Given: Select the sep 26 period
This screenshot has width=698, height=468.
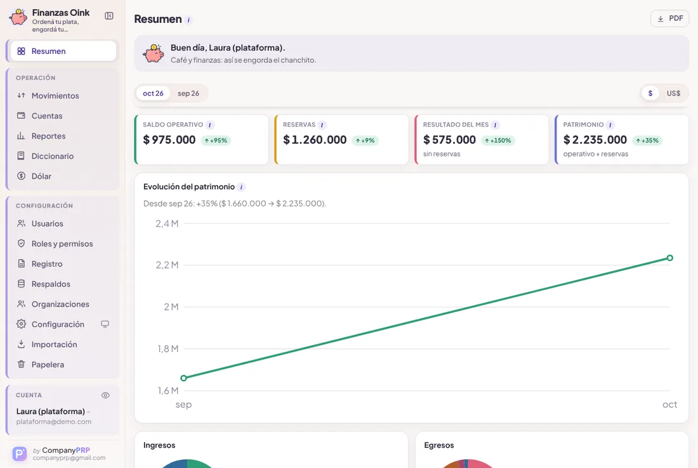Looking at the screenshot, I should (188, 93).
